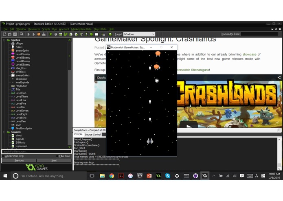
Task: Create a path with the green arrow icon
Action: point(66,34)
